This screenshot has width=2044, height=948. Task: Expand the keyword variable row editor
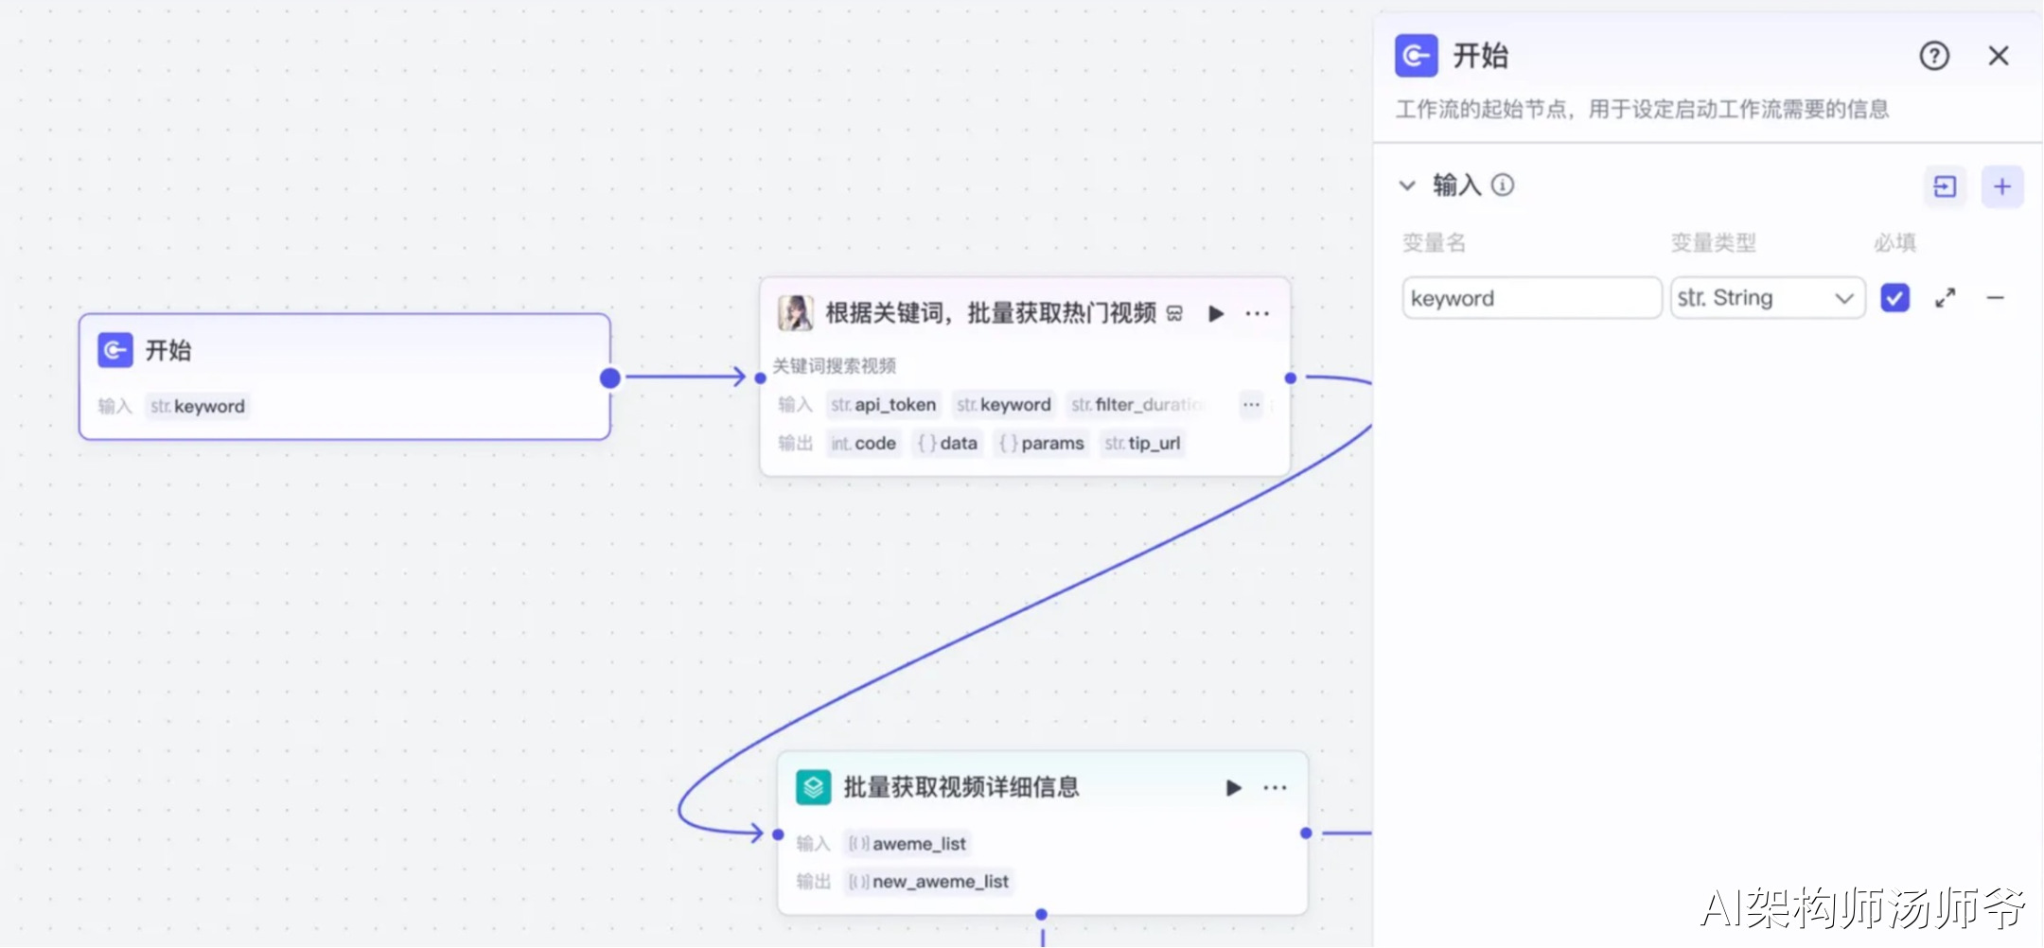click(x=1946, y=298)
